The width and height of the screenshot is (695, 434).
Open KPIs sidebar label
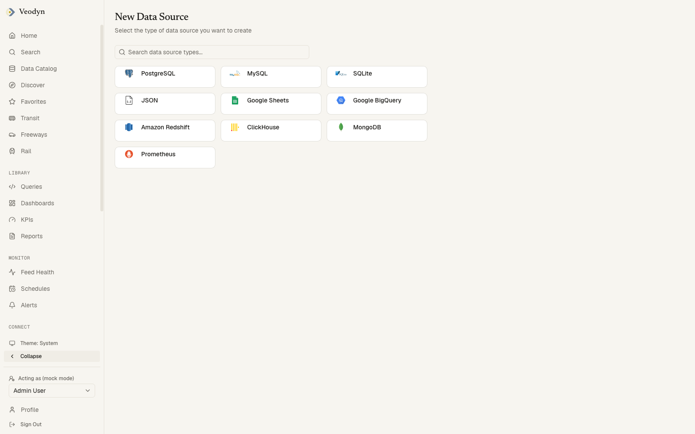coord(27,220)
